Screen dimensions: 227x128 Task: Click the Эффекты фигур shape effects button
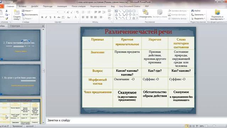click(178, 18)
